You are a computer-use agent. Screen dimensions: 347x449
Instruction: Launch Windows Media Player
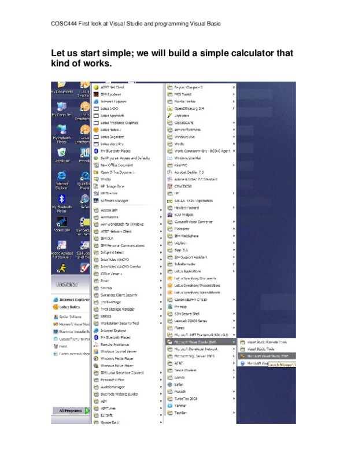[113, 359]
